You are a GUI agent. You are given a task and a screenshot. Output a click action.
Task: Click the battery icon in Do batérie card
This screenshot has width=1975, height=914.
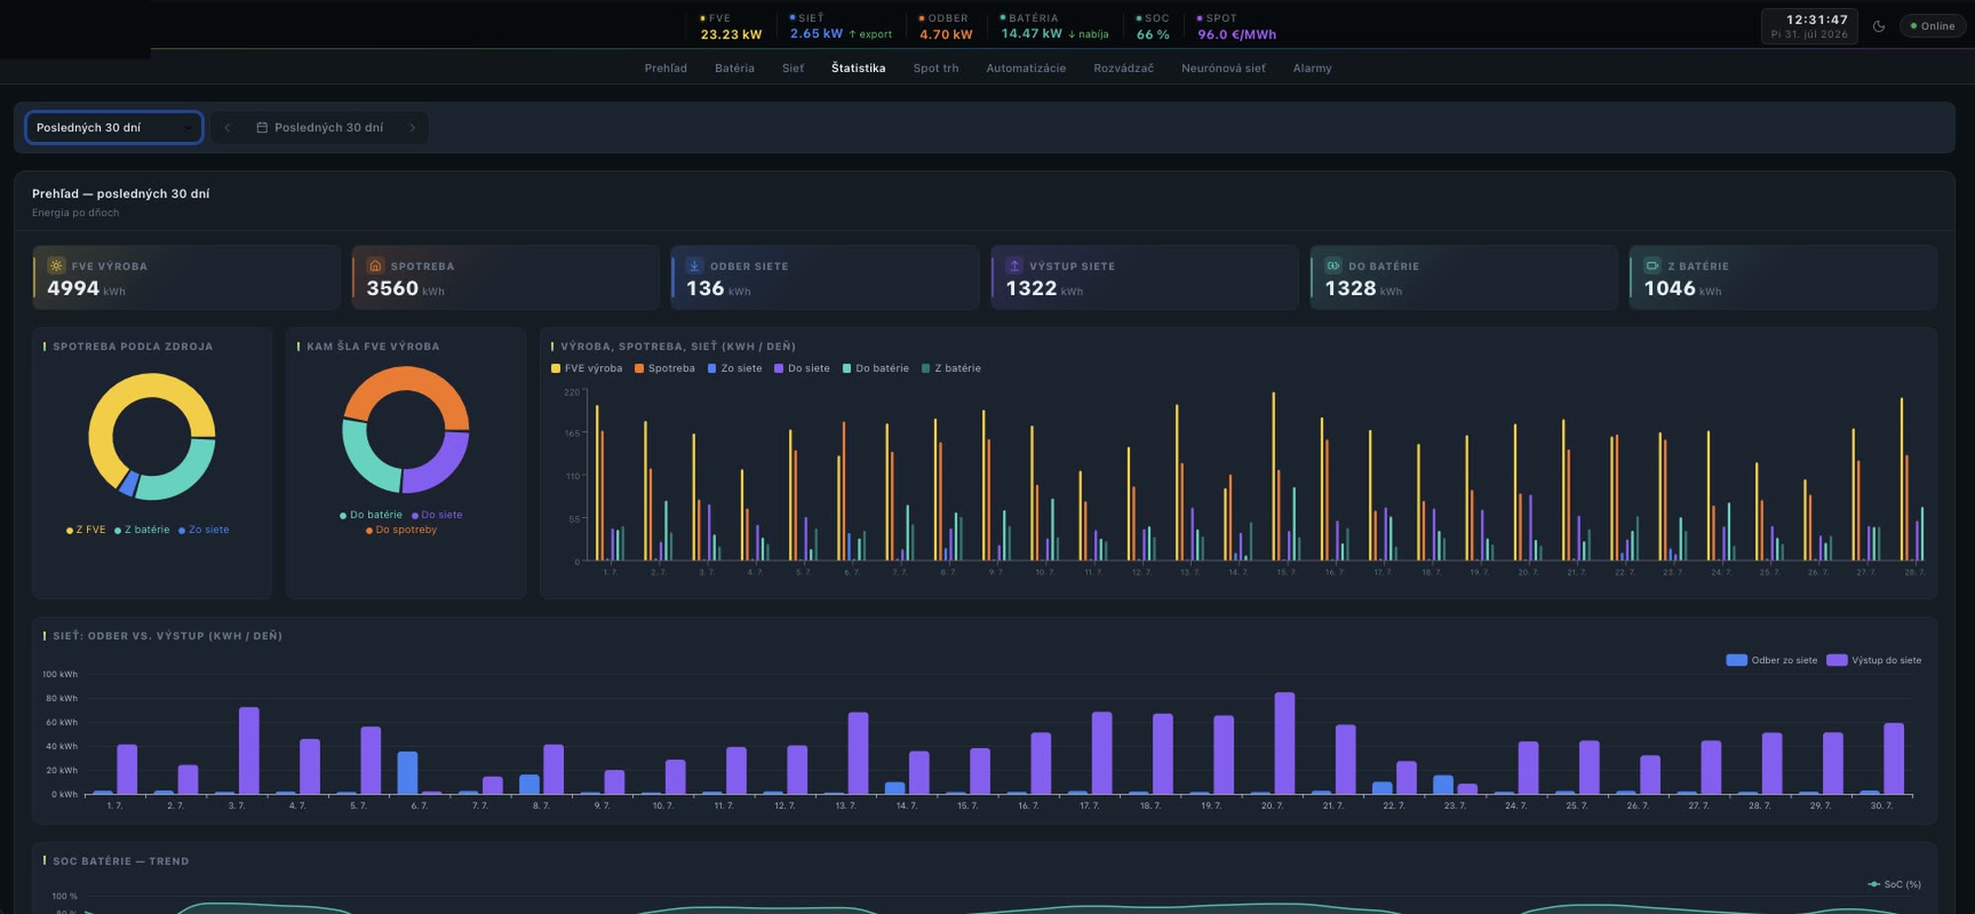1333,266
